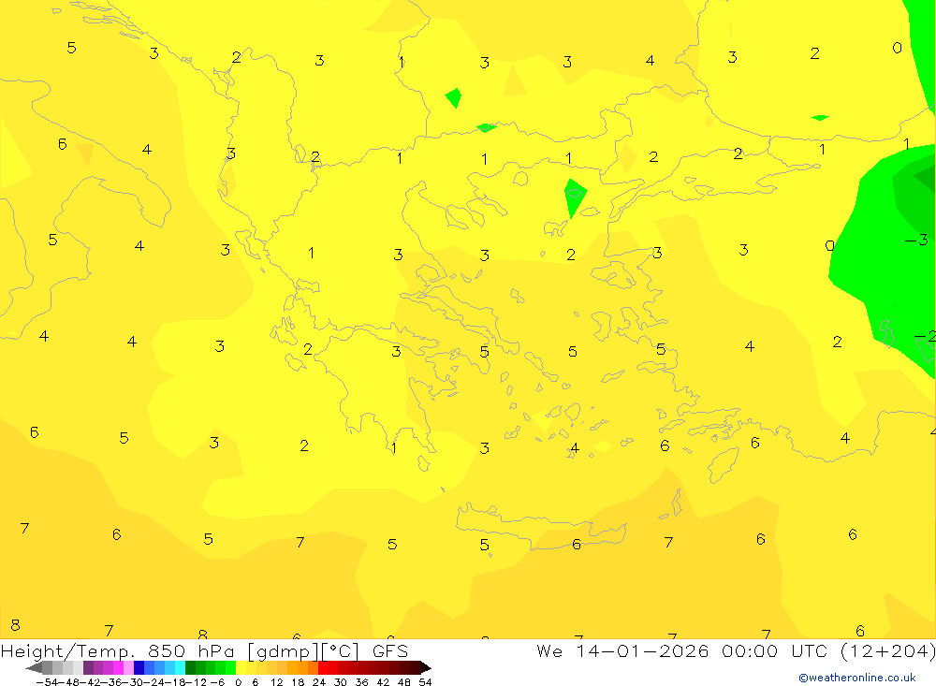Screen dimensions: 936x686
Task: Click the gray left arrow of legend
Action: 34,668
